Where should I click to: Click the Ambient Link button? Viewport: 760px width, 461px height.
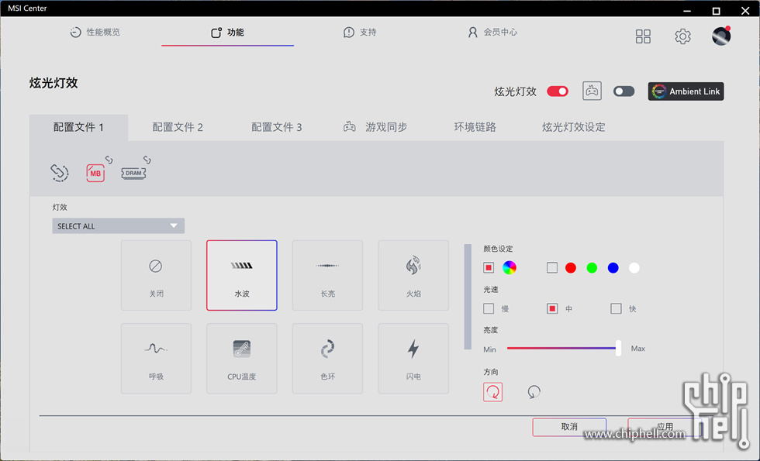686,91
